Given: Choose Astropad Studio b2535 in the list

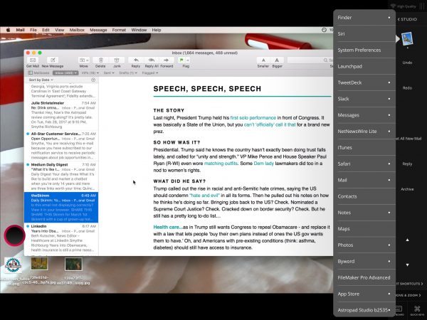Looking at the screenshot, I should [x=364, y=310].
